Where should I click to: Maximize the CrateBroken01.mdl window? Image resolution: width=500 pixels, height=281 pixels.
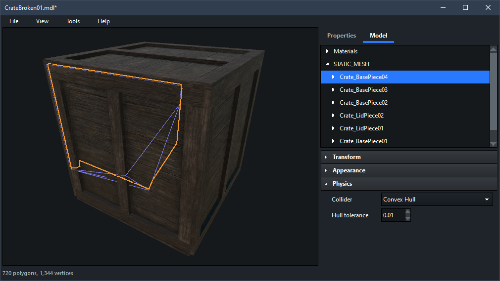(x=465, y=7)
